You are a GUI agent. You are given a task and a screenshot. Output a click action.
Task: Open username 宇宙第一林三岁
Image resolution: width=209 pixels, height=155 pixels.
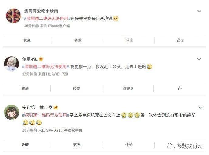click(x=37, y=107)
